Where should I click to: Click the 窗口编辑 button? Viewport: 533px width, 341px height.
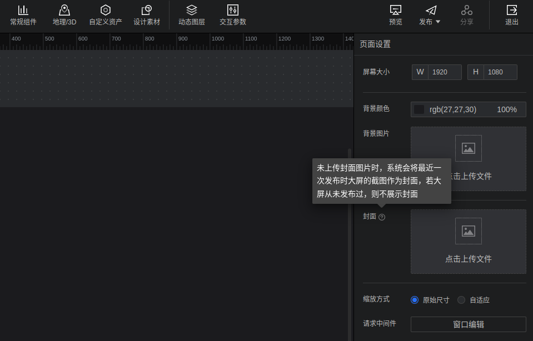point(468,324)
